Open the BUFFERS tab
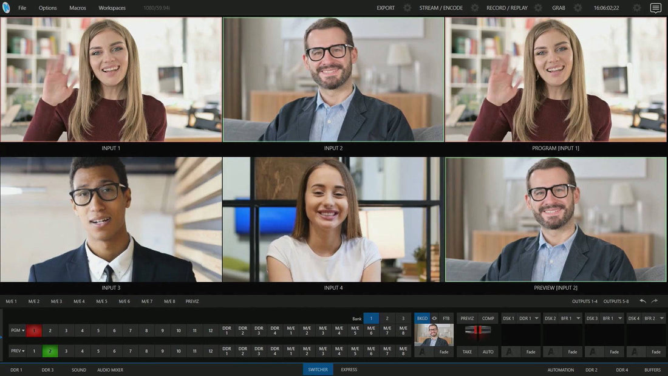The height and width of the screenshot is (376, 668). (652, 370)
